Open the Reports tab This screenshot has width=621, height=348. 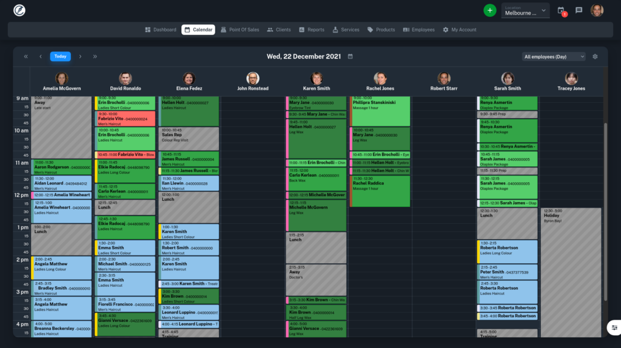tap(312, 30)
